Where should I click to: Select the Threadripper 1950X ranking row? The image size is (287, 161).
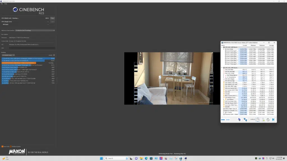[28, 65]
